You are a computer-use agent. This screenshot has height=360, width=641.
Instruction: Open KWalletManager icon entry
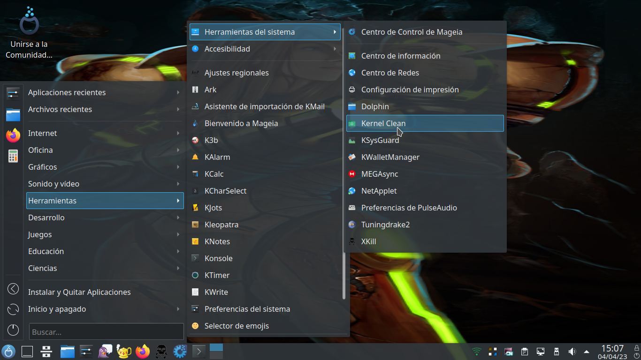[x=352, y=157]
